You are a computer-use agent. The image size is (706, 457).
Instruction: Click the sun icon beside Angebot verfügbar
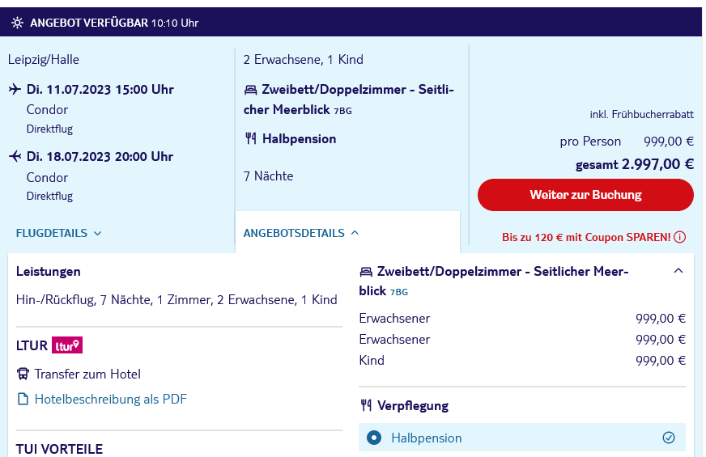17,23
